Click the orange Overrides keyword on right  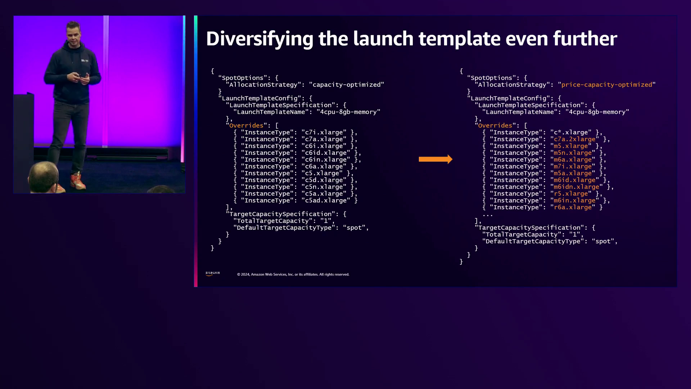tap(495, 125)
